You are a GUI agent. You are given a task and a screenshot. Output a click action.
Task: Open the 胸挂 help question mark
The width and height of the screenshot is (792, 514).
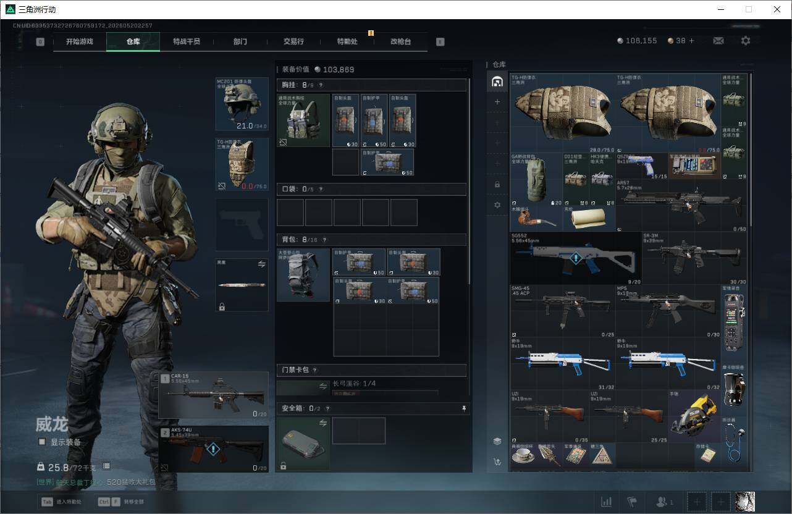click(321, 85)
